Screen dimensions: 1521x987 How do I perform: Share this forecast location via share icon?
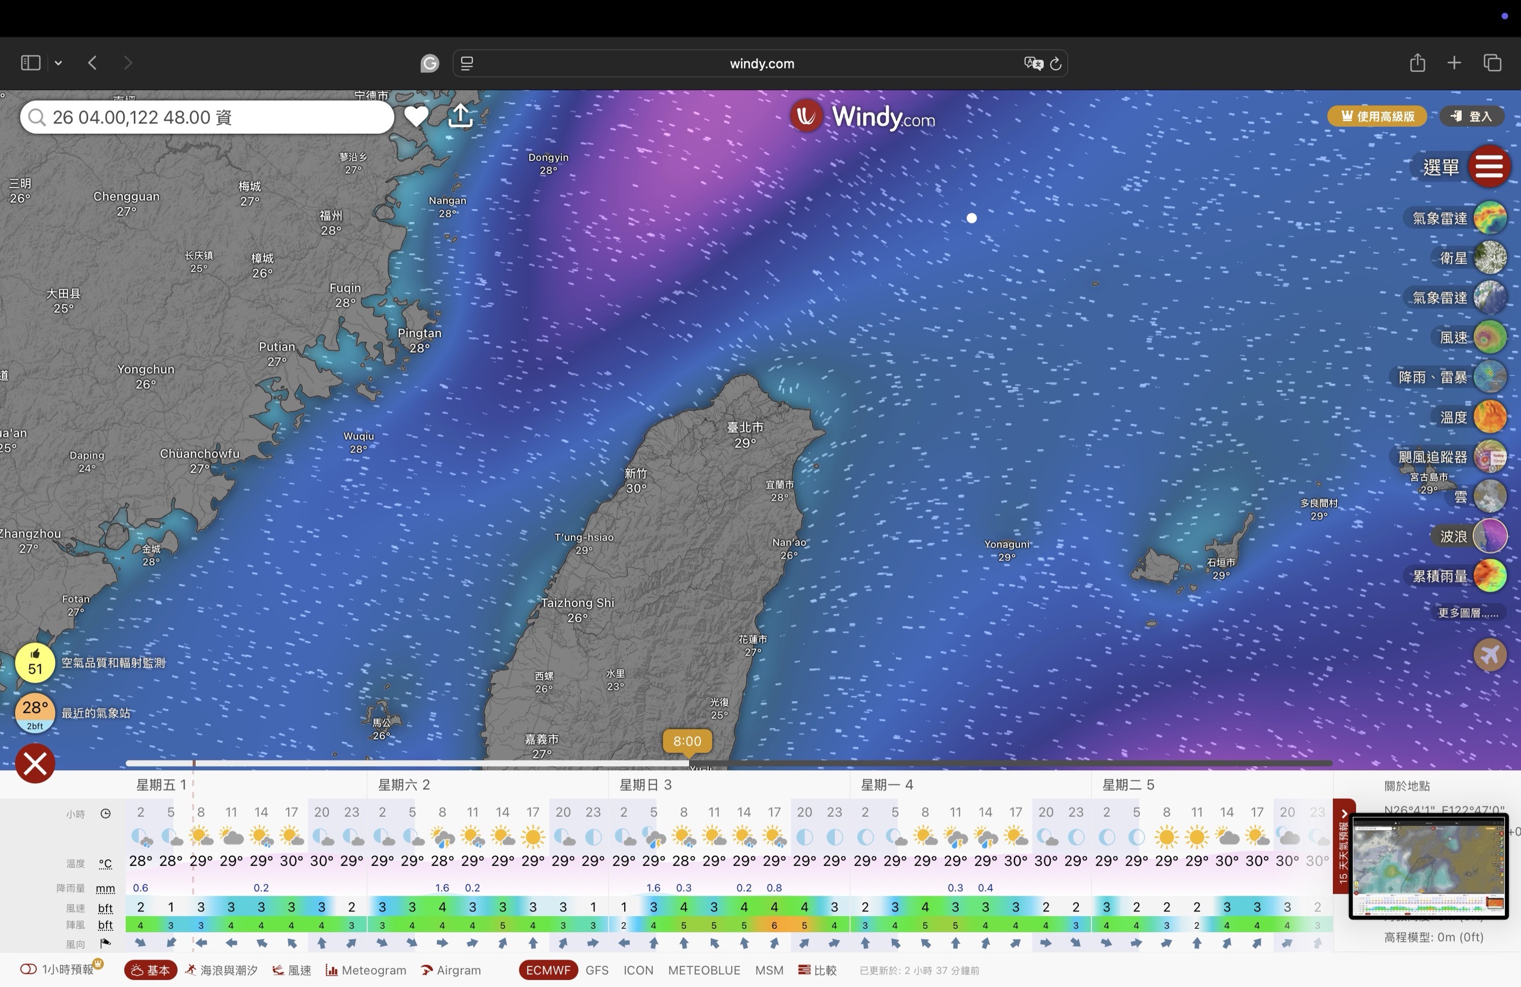[x=461, y=116]
